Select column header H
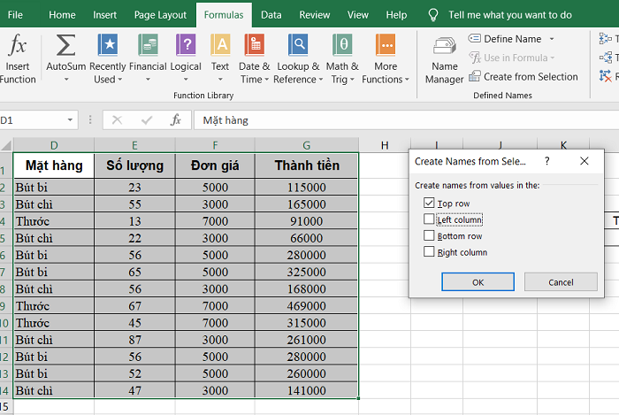The height and width of the screenshot is (415, 619). click(385, 145)
